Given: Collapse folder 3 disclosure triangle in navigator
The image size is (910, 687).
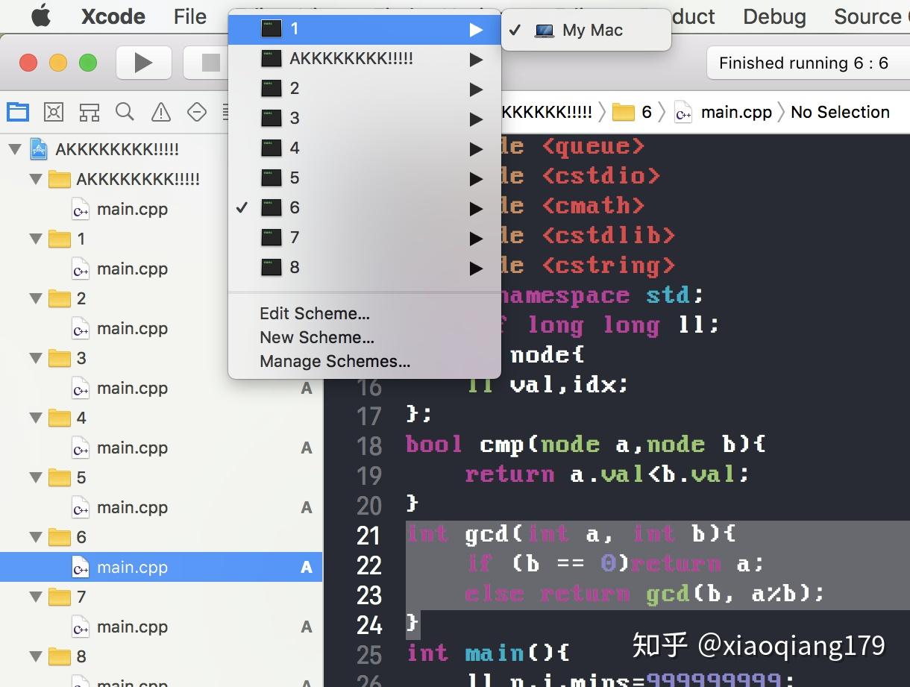Looking at the screenshot, I should pyautogui.click(x=35, y=358).
